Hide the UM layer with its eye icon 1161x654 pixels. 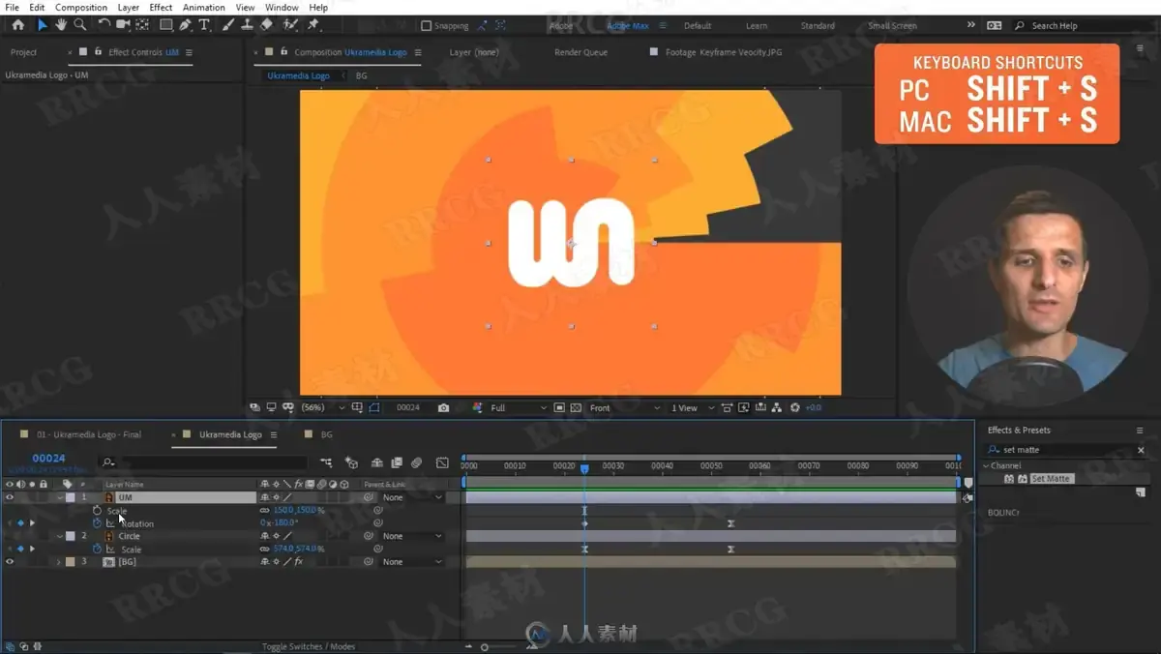10,497
